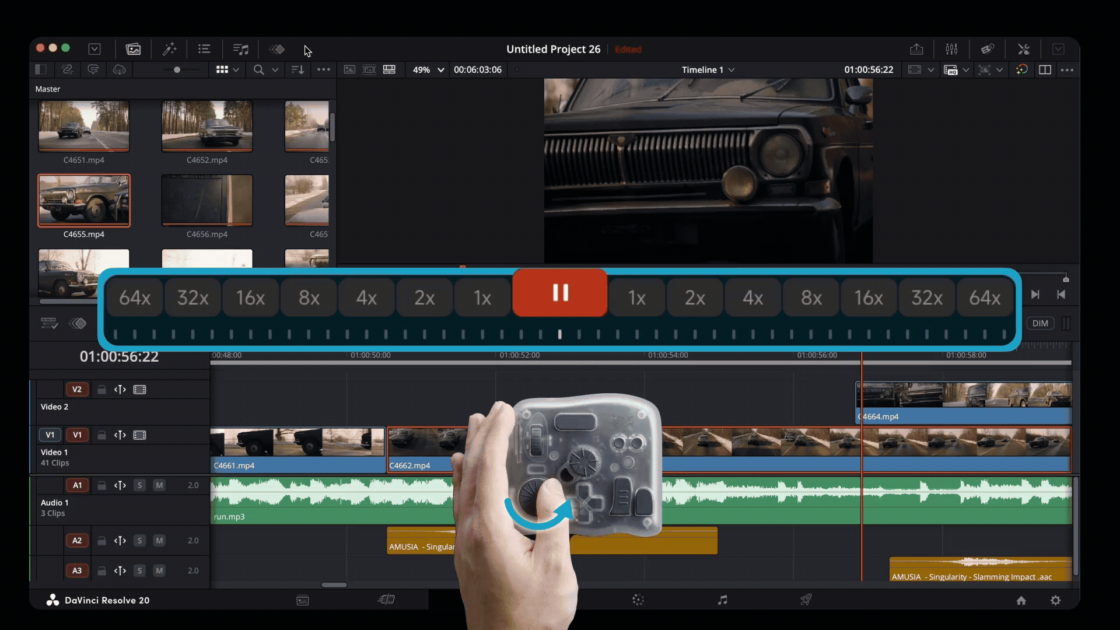
Task: Enable the split screen viewer mode
Action: point(1044,69)
